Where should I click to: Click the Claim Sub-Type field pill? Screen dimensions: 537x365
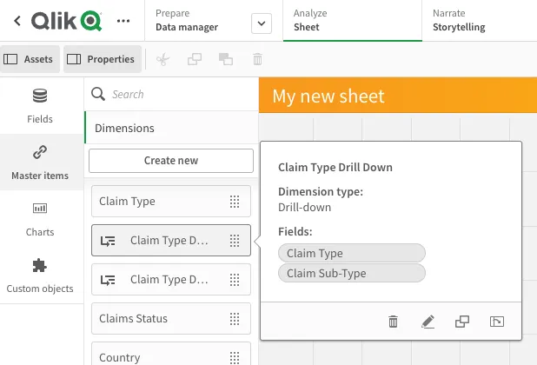click(351, 273)
